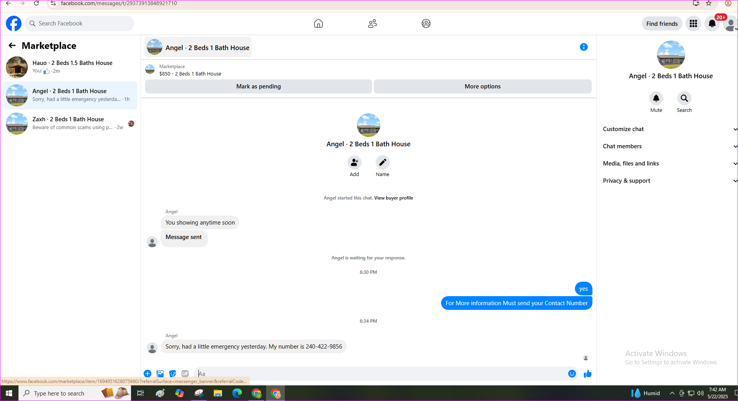Choose a GIF in composer
This screenshot has width=738, height=401.
click(185, 374)
